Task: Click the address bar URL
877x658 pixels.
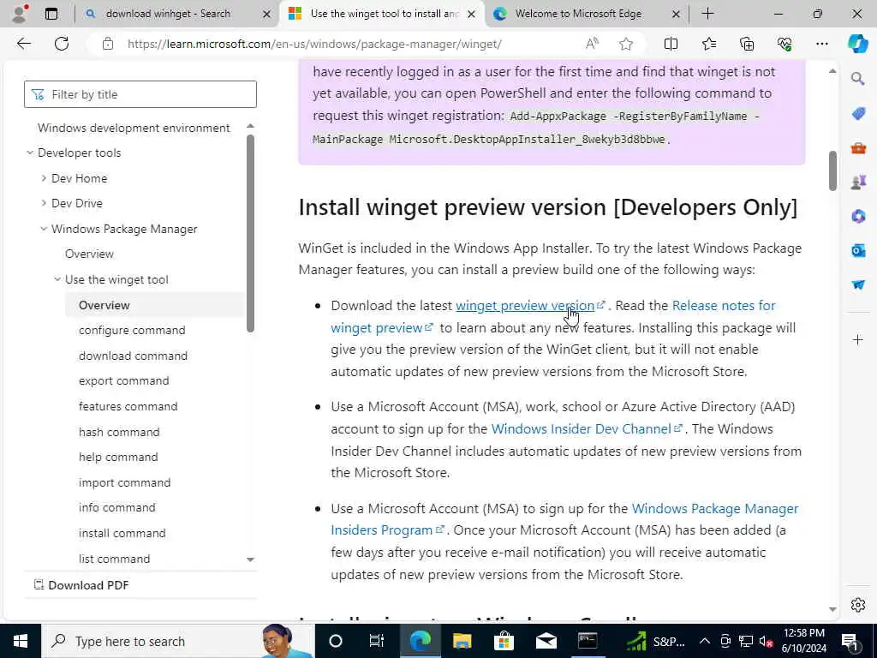Action: [313, 44]
